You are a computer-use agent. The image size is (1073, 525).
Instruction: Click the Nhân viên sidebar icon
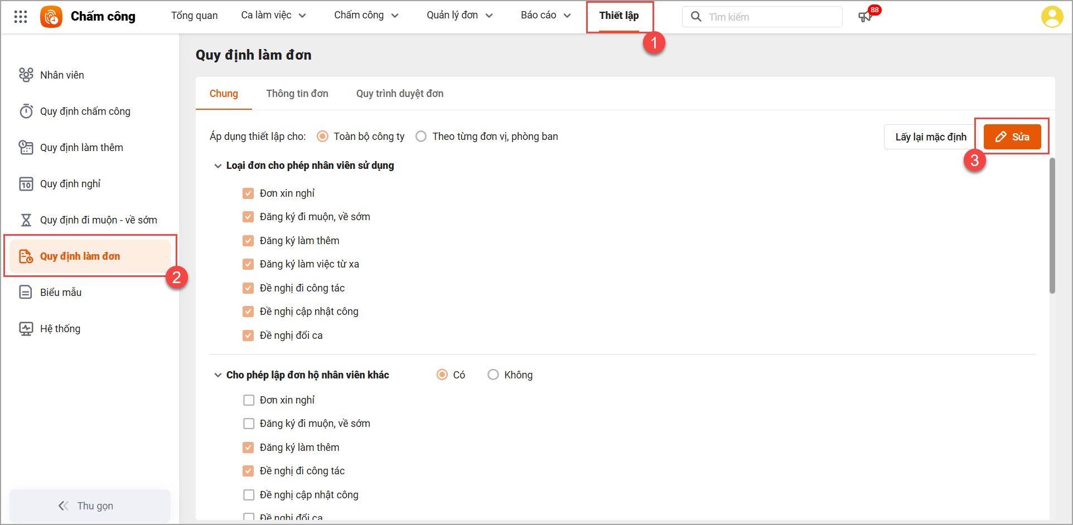(x=26, y=75)
